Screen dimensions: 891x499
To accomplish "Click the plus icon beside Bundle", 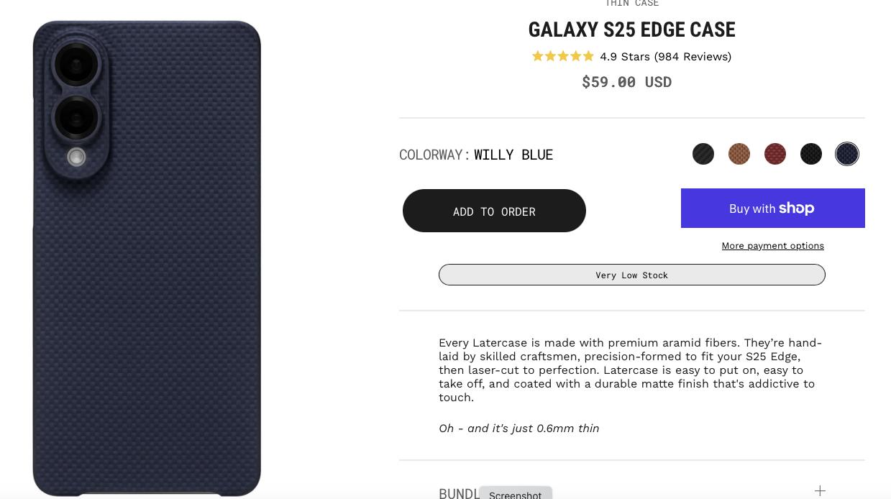I will [x=820, y=490].
